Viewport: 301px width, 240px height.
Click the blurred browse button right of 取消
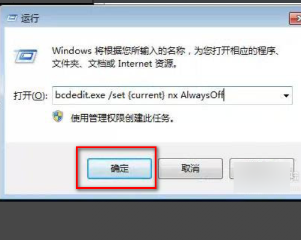[x=262, y=169]
